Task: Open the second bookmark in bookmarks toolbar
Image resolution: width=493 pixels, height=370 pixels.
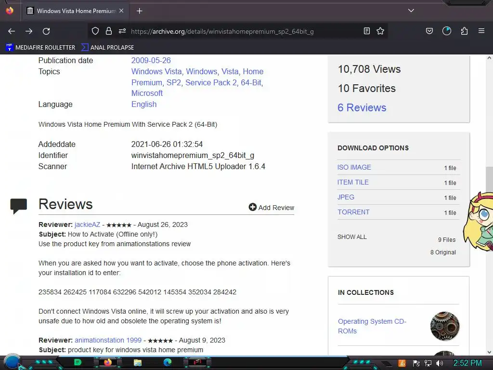Action: pos(107,48)
